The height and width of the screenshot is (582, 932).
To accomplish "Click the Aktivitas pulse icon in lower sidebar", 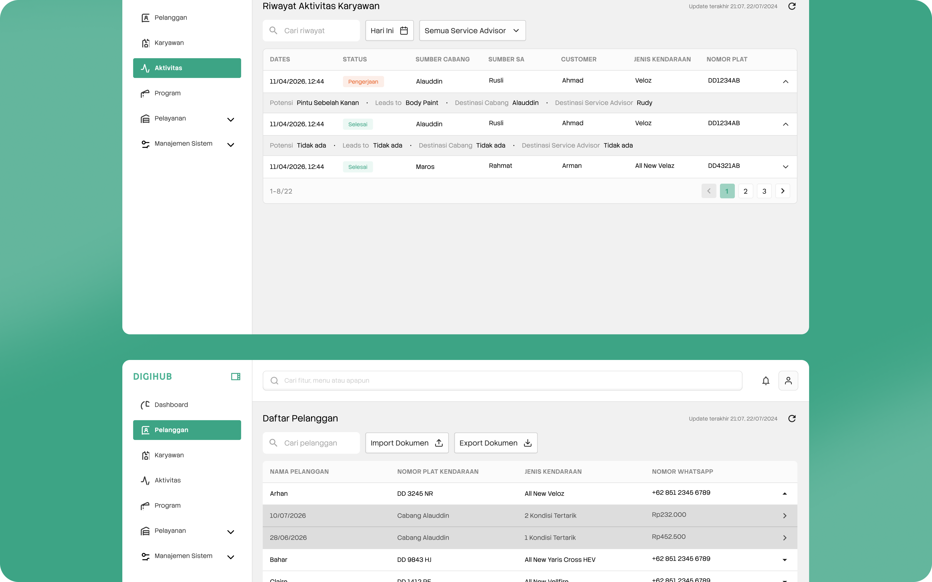I will 145,480.
